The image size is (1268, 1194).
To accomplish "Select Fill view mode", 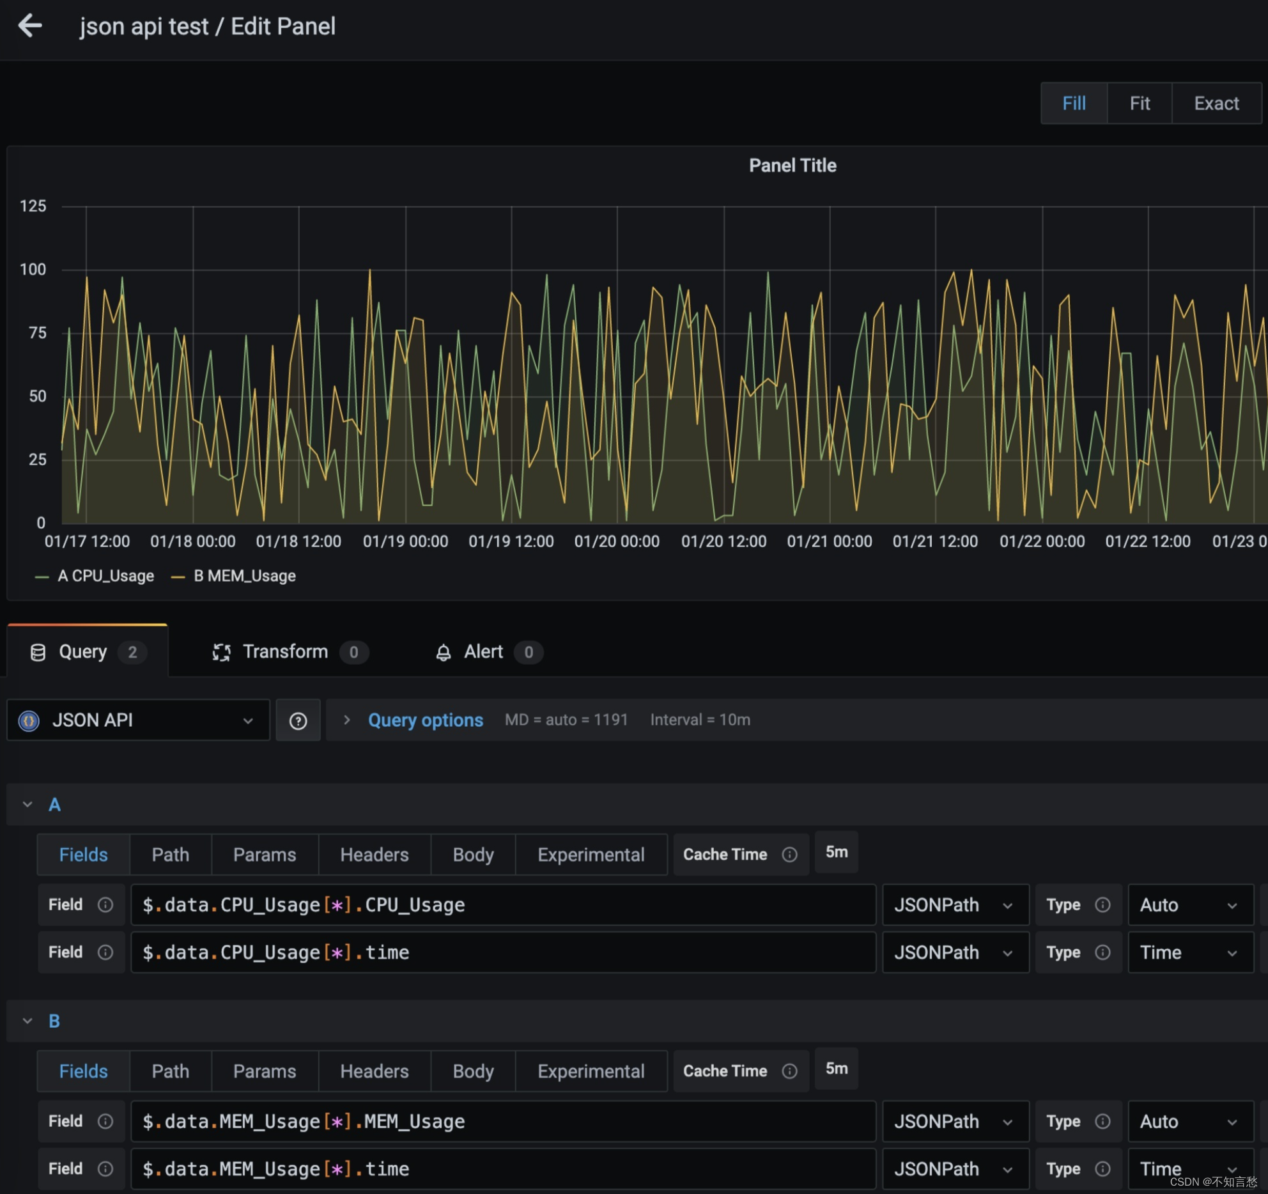I will point(1074,103).
